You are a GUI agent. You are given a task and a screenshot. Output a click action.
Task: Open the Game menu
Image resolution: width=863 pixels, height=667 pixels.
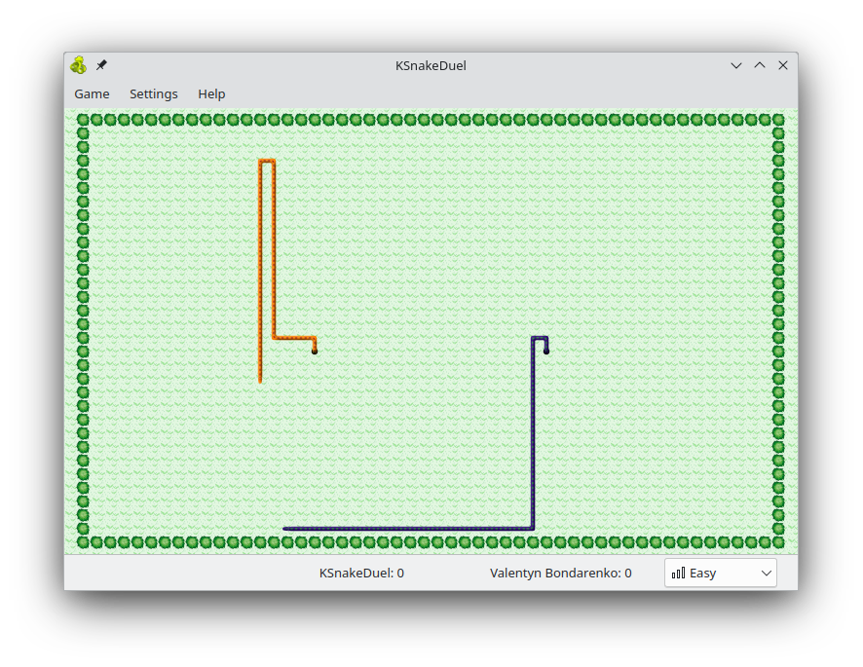[x=92, y=94]
